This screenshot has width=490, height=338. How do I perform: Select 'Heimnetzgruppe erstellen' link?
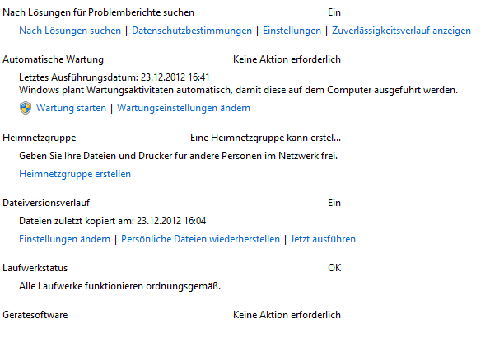75,174
